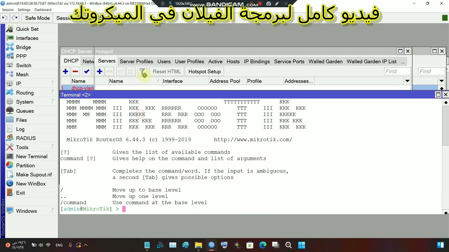The width and height of the screenshot is (449, 252).
Task: Switch to Hosts tab
Action: point(233,62)
